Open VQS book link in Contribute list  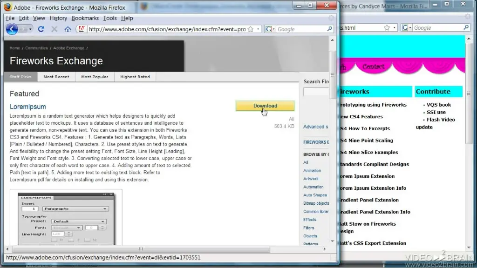(439, 105)
